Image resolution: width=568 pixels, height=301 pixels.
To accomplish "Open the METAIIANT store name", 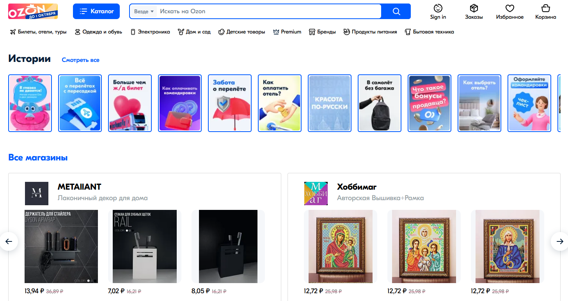I will (x=80, y=187).
